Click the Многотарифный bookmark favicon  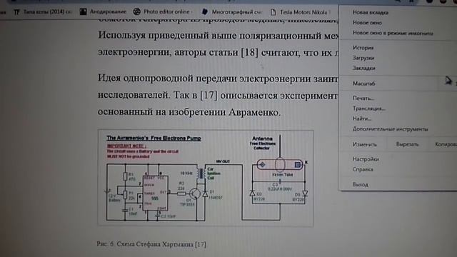pos(205,11)
